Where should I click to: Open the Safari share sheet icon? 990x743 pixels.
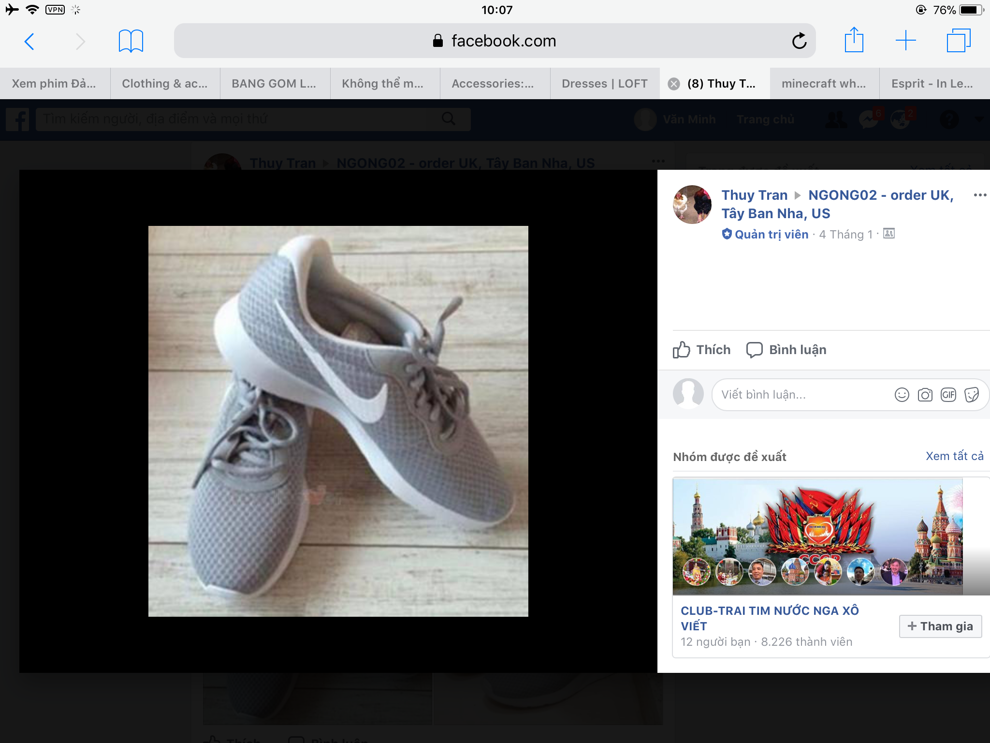tap(854, 40)
